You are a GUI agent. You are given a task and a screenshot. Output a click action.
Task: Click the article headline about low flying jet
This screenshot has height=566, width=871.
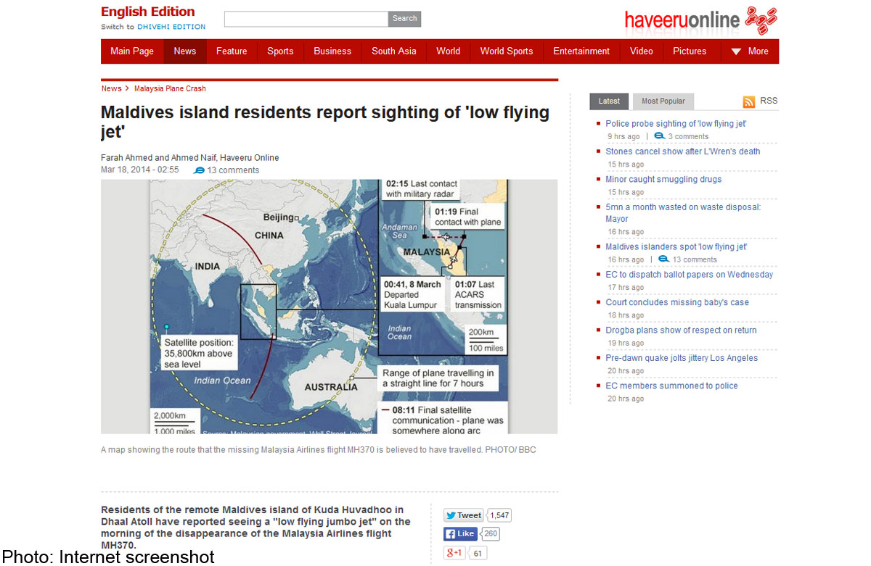pyautogui.click(x=325, y=122)
